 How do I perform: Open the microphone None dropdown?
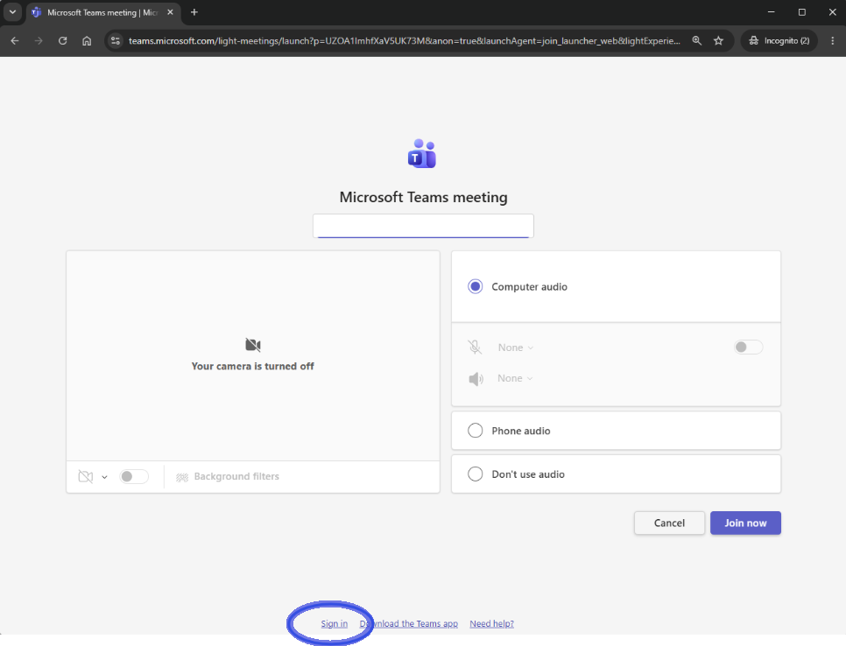[x=516, y=348]
